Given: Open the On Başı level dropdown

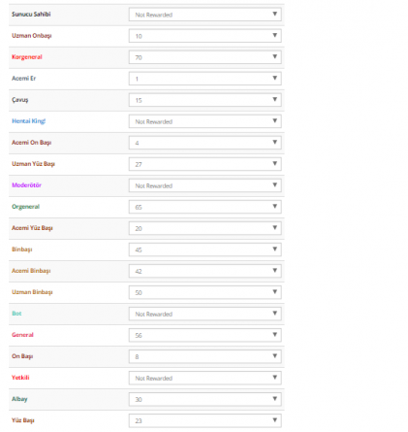Looking at the screenshot, I should [x=204, y=356].
